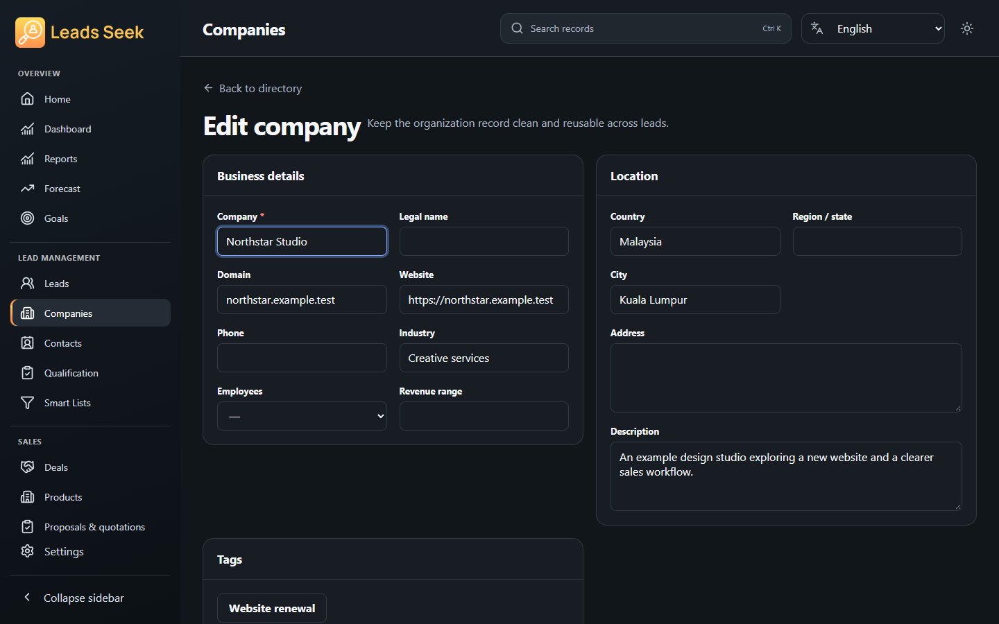Click the Address text area
The height and width of the screenshot is (624, 999).
coord(786,378)
